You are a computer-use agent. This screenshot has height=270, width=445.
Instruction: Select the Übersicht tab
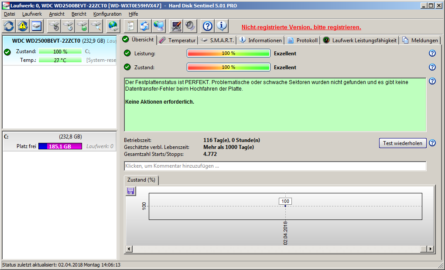pos(138,40)
